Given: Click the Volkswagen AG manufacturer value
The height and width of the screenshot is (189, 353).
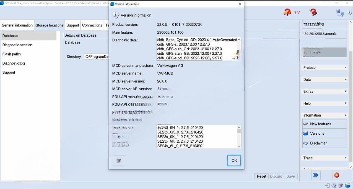Looking at the screenshot, I should tap(170, 66).
